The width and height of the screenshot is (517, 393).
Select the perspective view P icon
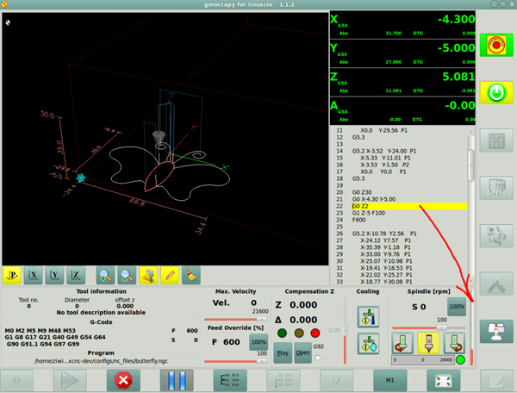[12, 275]
